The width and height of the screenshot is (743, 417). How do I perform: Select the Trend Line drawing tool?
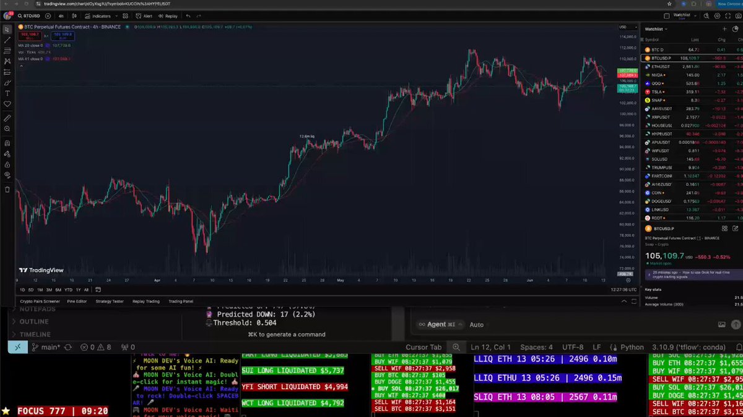[7, 40]
